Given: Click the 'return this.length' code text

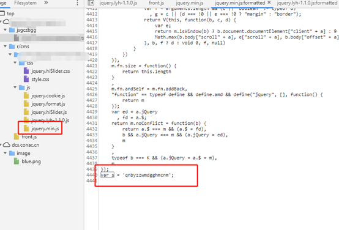Looking at the screenshot, I should (x=147, y=72).
